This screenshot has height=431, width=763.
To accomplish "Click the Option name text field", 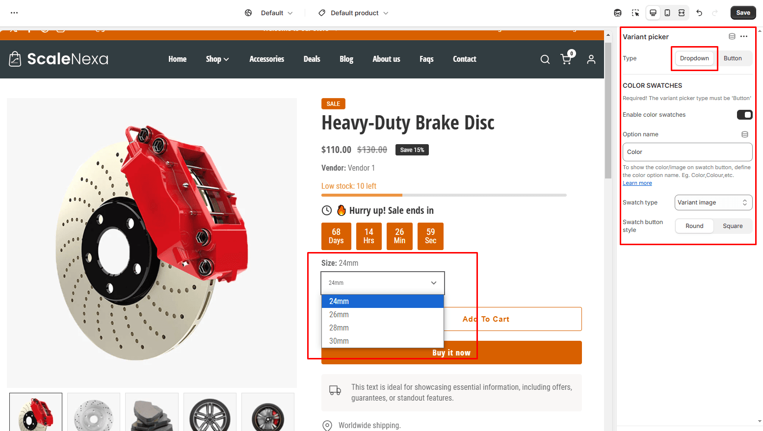I will (687, 152).
